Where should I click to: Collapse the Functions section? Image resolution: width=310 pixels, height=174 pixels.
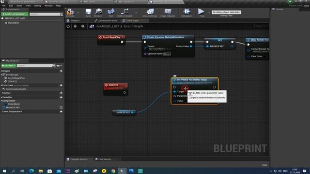[1, 85]
